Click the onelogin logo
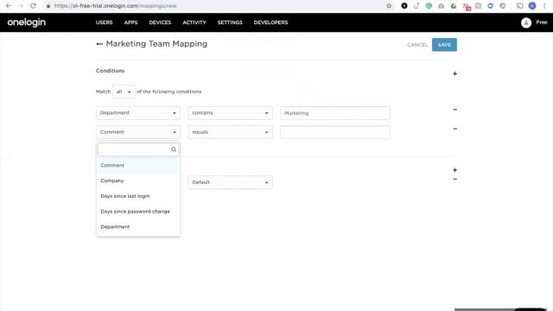Image resolution: width=553 pixels, height=311 pixels. [x=27, y=22]
